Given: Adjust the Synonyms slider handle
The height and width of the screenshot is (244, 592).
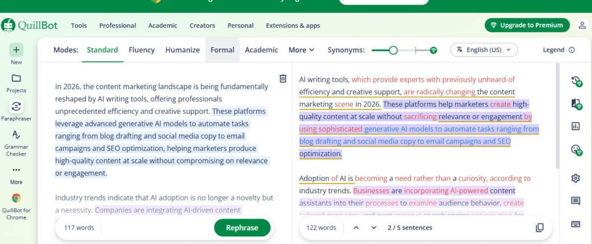Looking at the screenshot, I should pyautogui.click(x=393, y=50).
